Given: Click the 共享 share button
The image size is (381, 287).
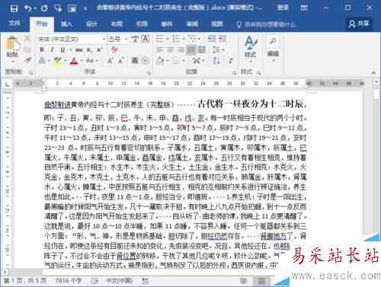Looking at the screenshot, I should tap(359, 24).
